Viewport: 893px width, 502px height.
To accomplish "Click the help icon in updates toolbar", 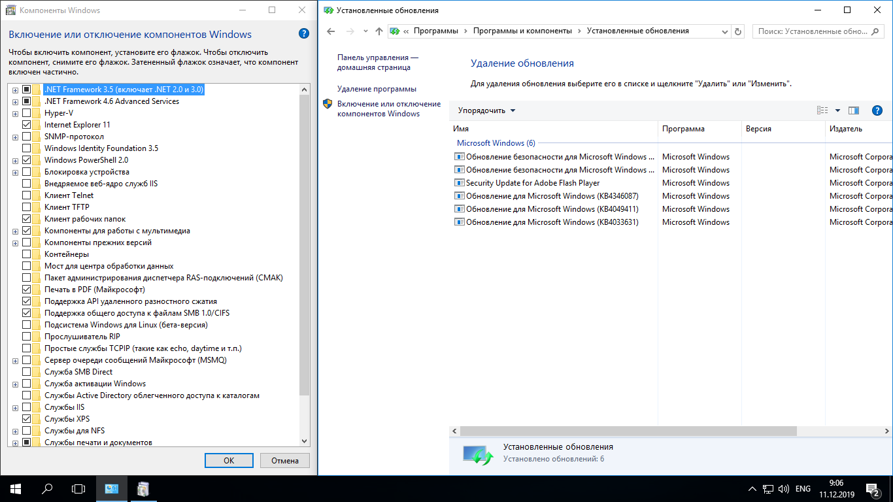I will click(877, 110).
